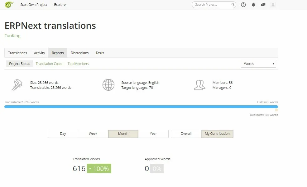Open notifications bell icon
Image resolution: width=307 pixels, height=187 pixels.
tap(253, 5)
